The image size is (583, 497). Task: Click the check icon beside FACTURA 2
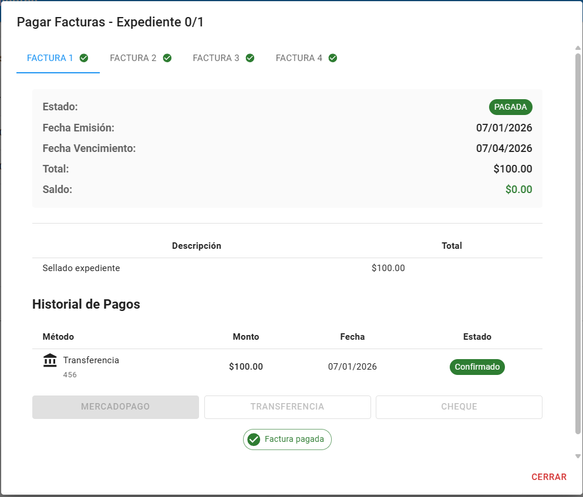[167, 58]
